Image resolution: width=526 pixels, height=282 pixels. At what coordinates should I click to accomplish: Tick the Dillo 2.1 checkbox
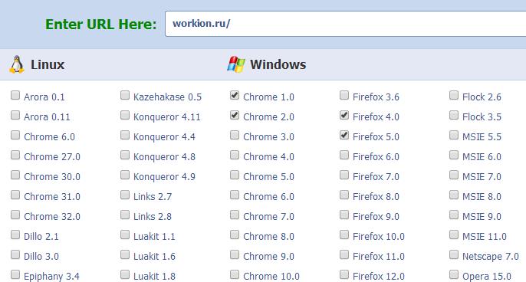[15, 234]
